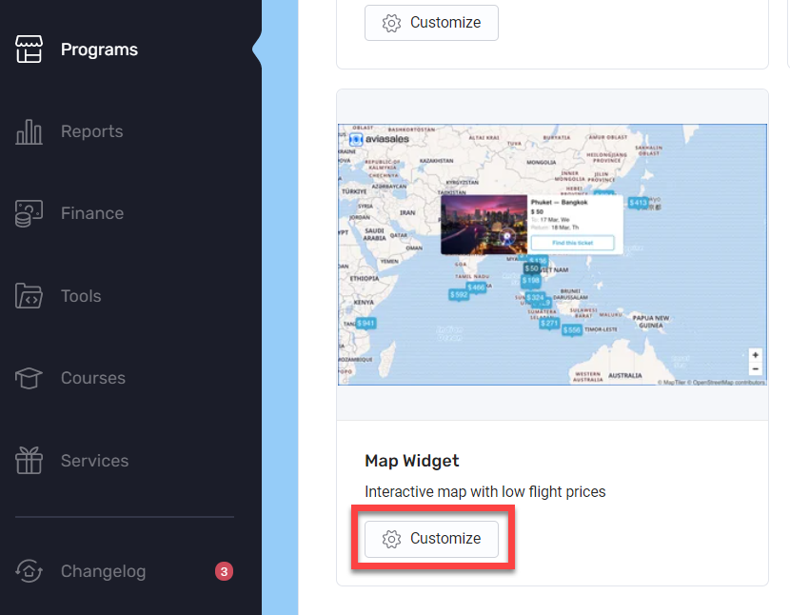Click the Phuket–Bangkok city photo thumbnail

pyautogui.click(x=484, y=225)
